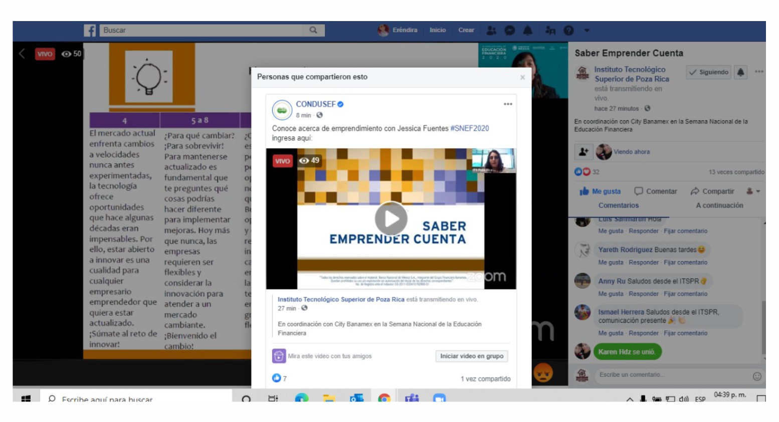Viewport: 779px width, 422px height.
Task: Open options menu on the CONDUSEF post
Action: [x=508, y=104]
